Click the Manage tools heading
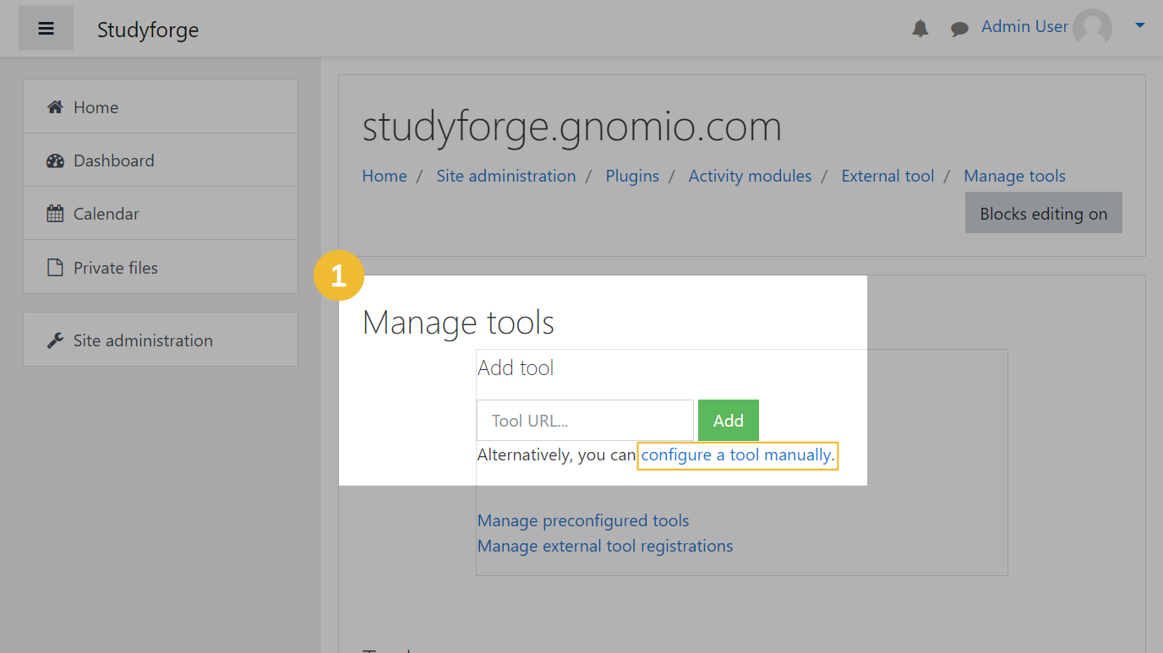Screen dimensions: 1163x653 [x=458, y=323]
